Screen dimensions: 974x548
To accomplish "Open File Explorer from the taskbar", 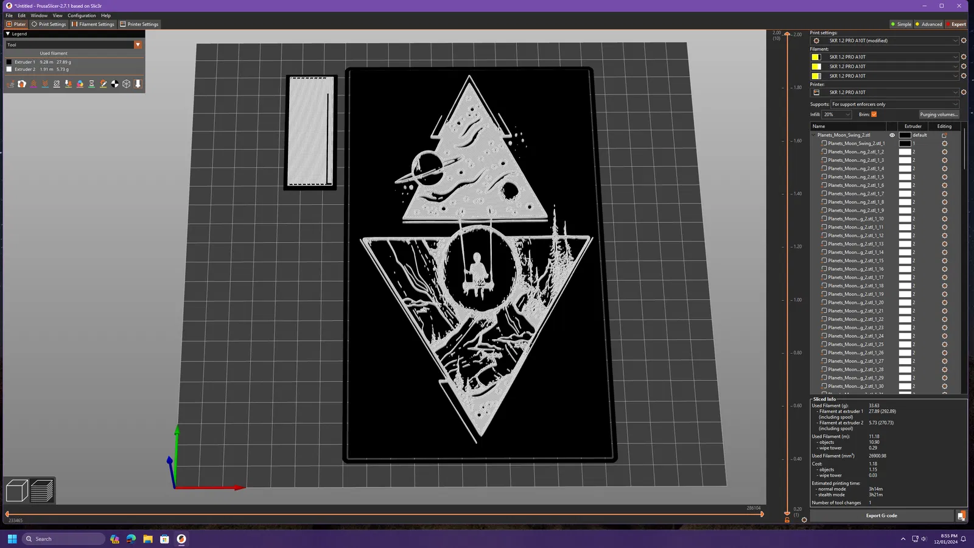I will (148, 539).
